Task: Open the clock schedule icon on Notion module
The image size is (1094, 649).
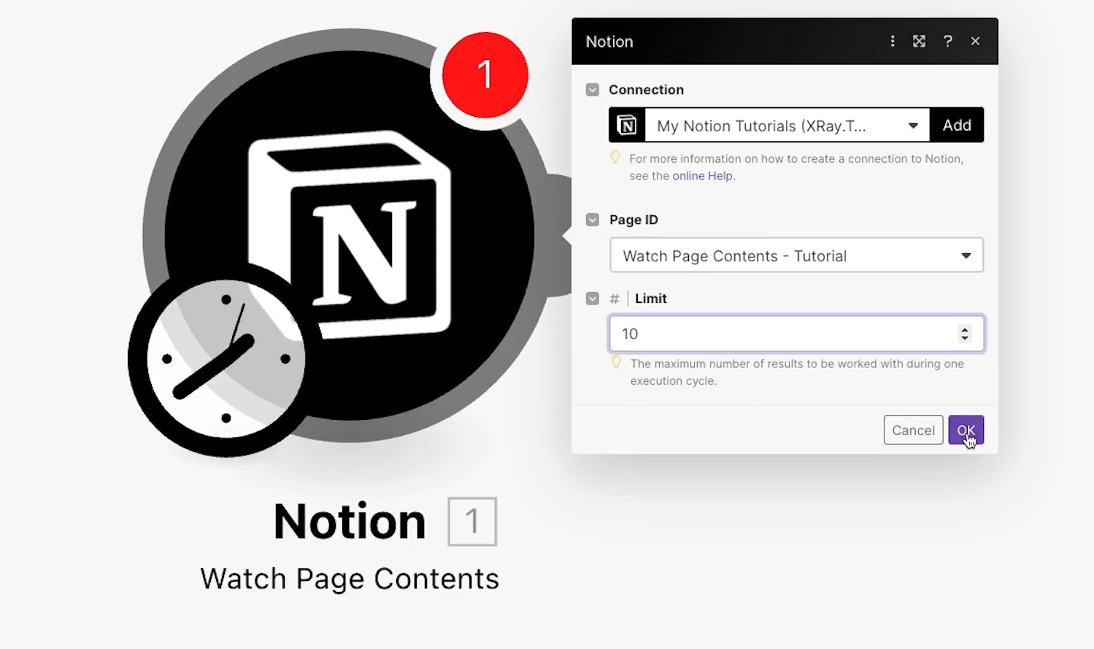Action: pos(226,358)
